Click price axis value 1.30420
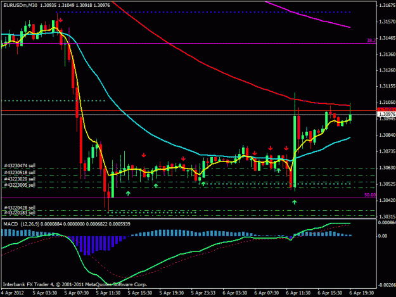Image resolution: width=396 pixels, height=297 pixels. 387,200
